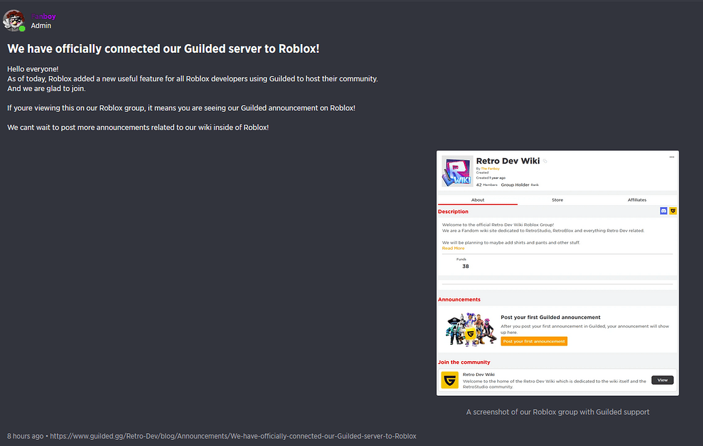This screenshot has height=446, width=703.
Task: Switch to the Store tab
Action: coord(557,200)
